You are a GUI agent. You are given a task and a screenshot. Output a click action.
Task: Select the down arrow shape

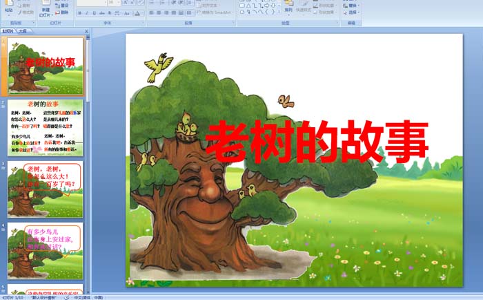pyautogui.click(x=273, y=6)
